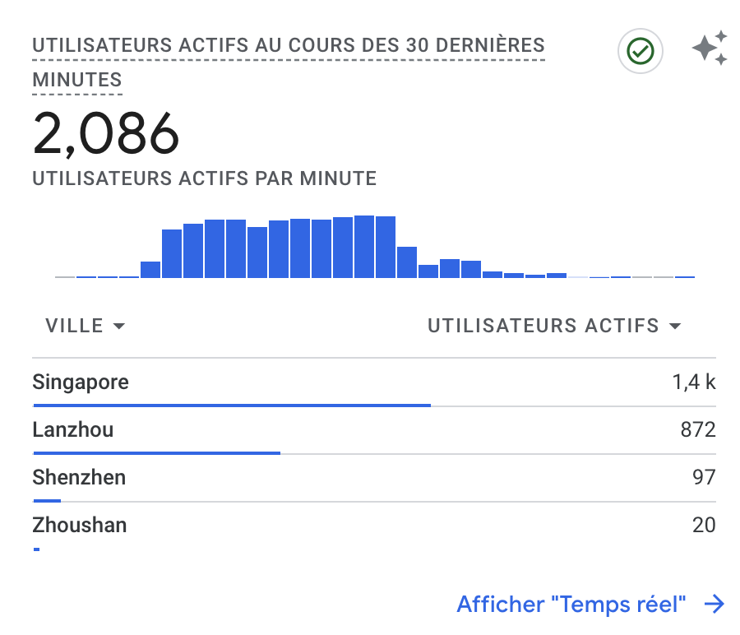
Task: Click the green checkmark data quality icon
Action: (x=640, y=51)
